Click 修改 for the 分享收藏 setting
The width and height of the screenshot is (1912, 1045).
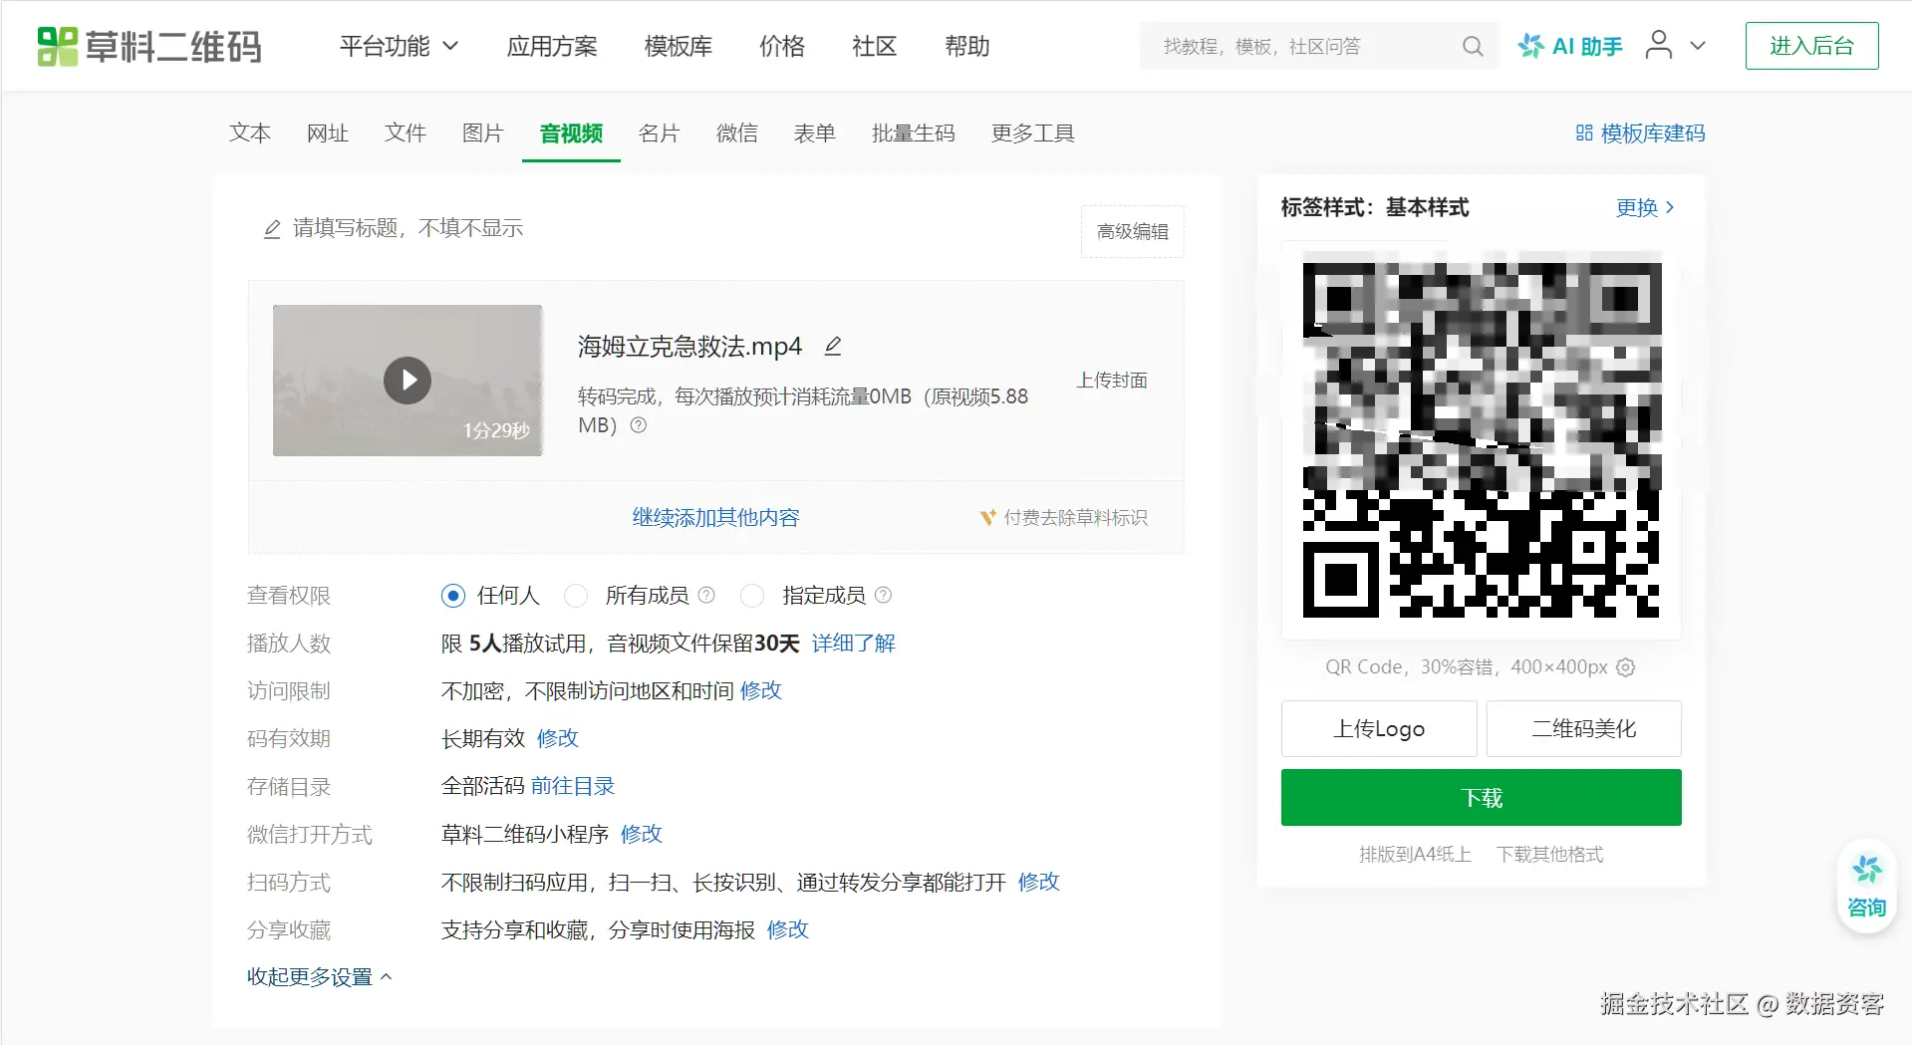coord(788,929)
